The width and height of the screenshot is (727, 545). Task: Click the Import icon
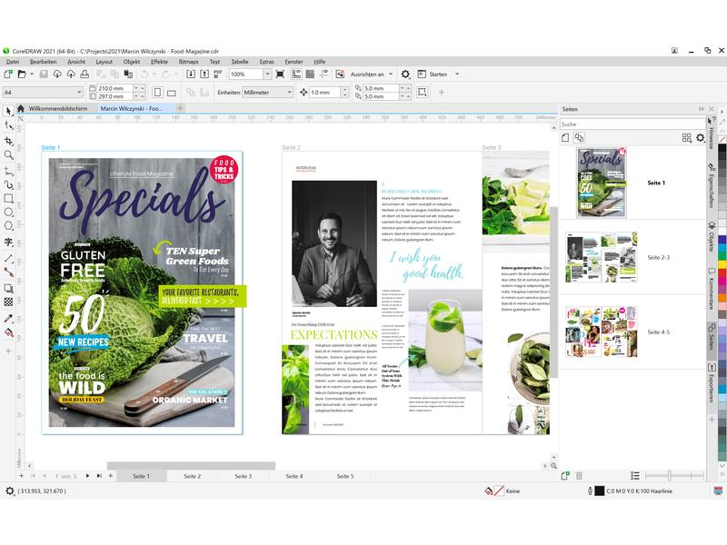pyautogui.click(x=191, y=74)
